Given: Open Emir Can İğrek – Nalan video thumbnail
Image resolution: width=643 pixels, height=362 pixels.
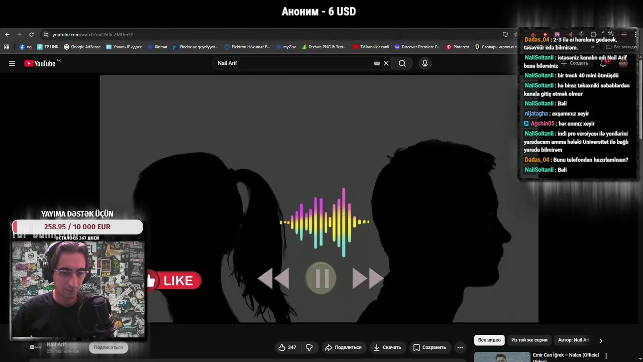Looking at the screenshot, I should tap(502, 357).
